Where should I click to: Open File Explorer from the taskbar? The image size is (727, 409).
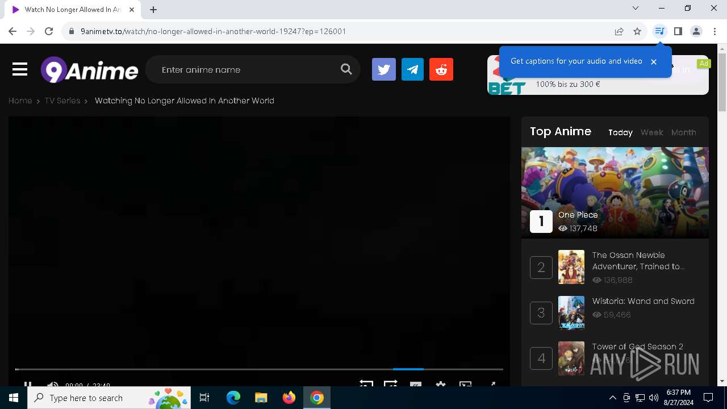click(261, 398)
